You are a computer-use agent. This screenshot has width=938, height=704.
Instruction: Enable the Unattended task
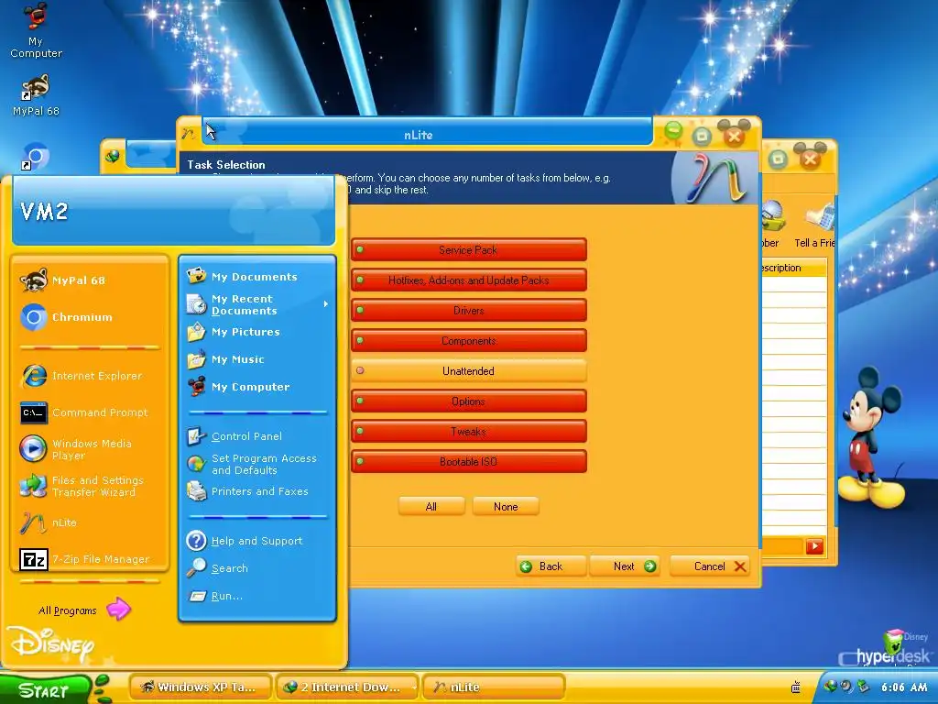pos(468,370)
